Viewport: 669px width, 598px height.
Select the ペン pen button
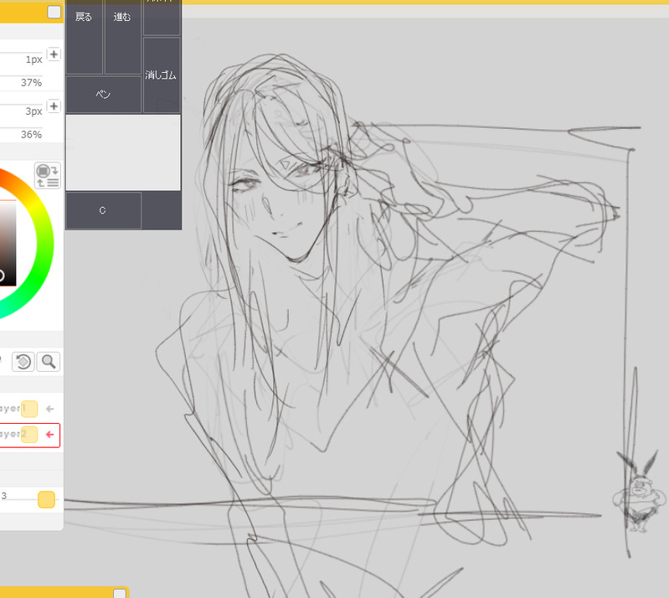(104, 95)
